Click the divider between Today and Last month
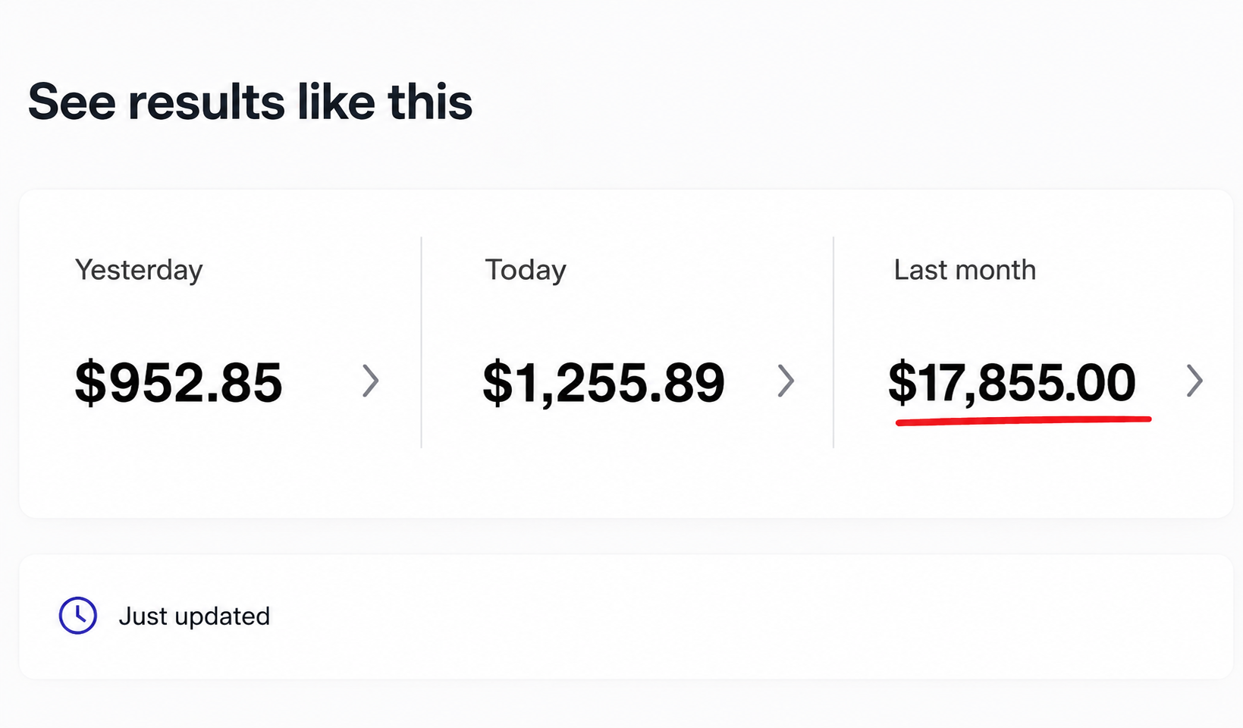This screenshot has height=728, width=1243. (833, 342)
